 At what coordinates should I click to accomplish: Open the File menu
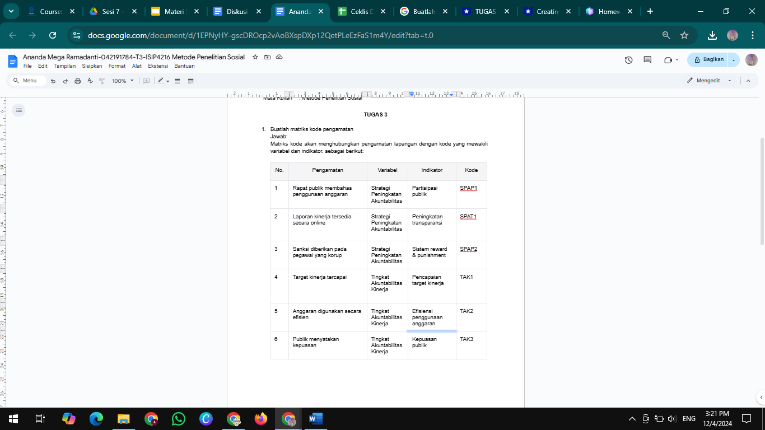tap(27, 66)
